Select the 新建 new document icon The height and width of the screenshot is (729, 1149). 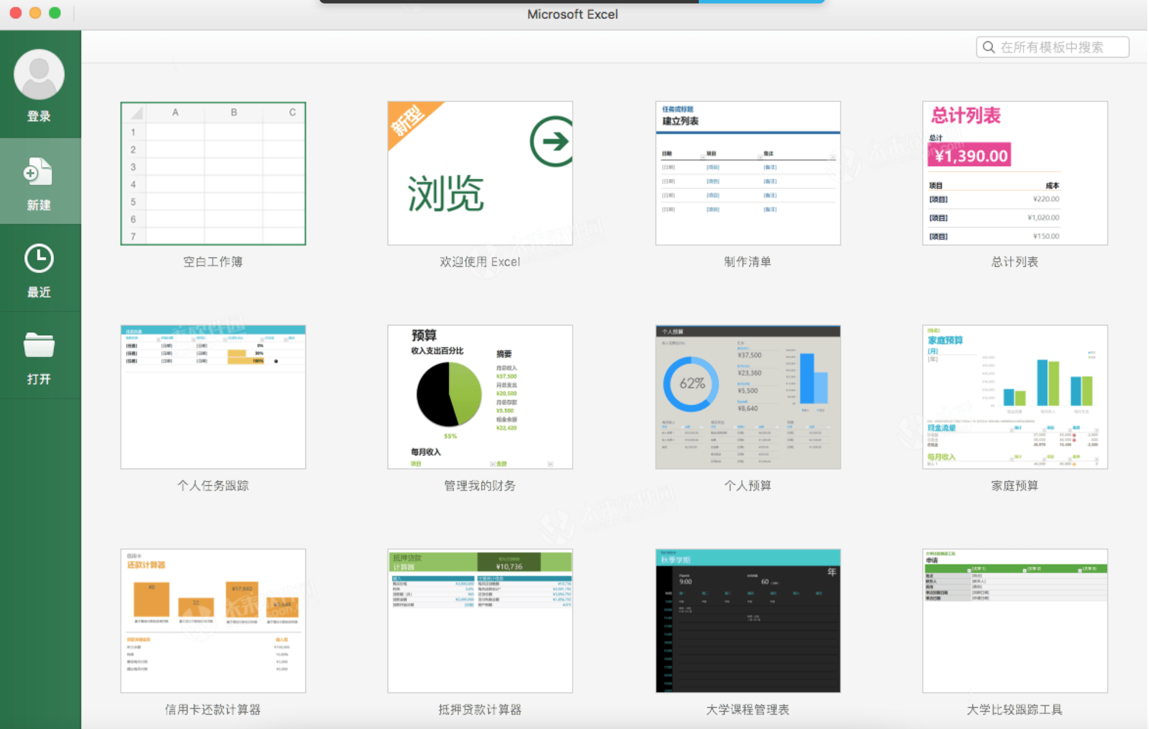39,172
